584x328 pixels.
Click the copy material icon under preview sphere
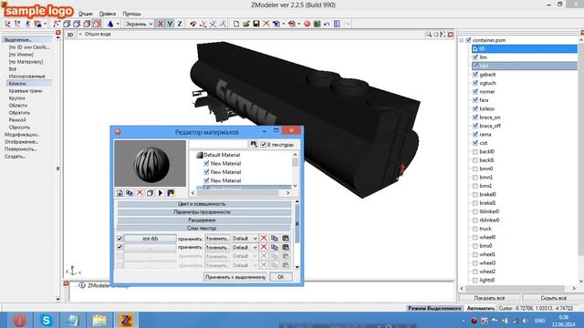pyautogui.click(x=130, y=193)
